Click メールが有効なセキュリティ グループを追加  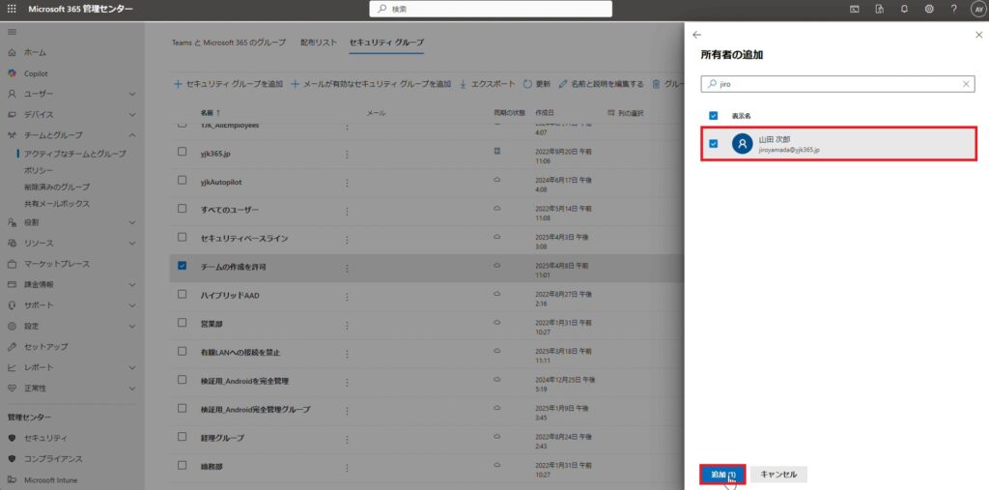coord(372,83)
